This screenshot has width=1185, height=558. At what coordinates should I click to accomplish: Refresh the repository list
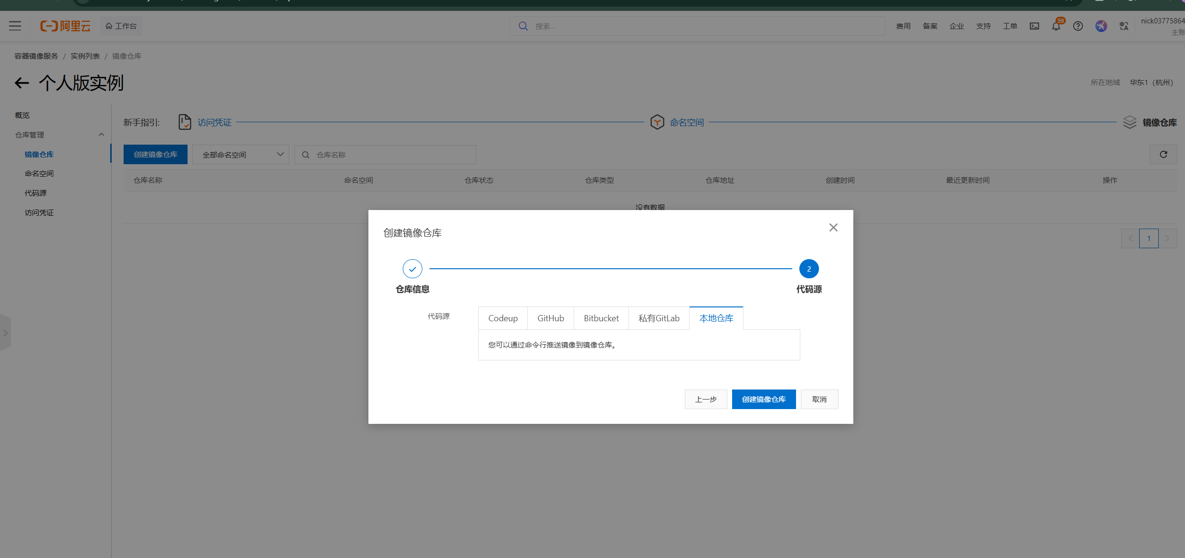click(1163, 155)
